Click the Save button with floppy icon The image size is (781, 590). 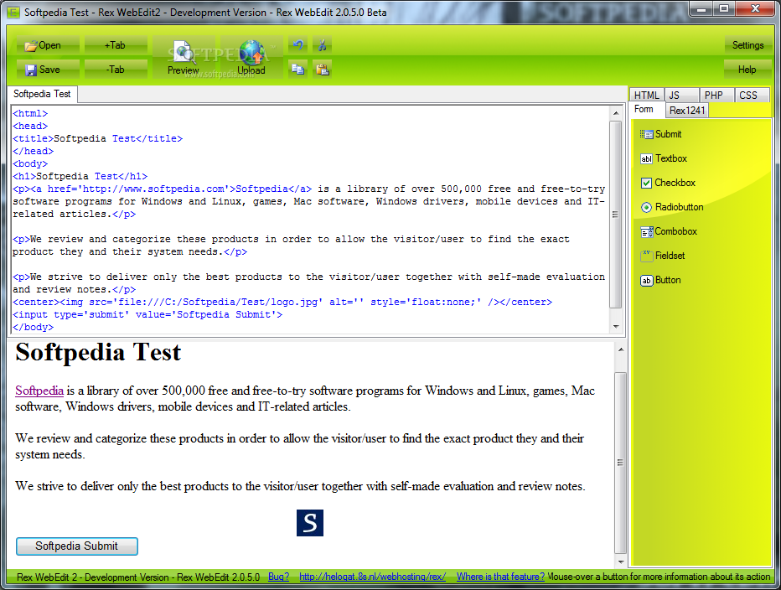48,70
